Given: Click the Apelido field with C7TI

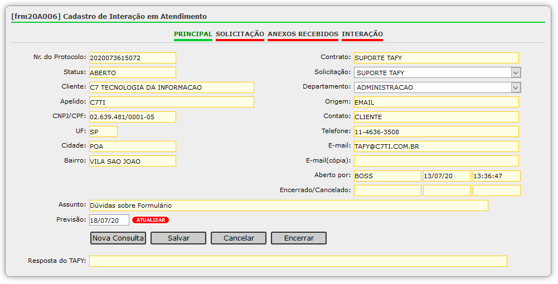Looking at the screenshot, I should pyautogui.click(x=172, y=102).
